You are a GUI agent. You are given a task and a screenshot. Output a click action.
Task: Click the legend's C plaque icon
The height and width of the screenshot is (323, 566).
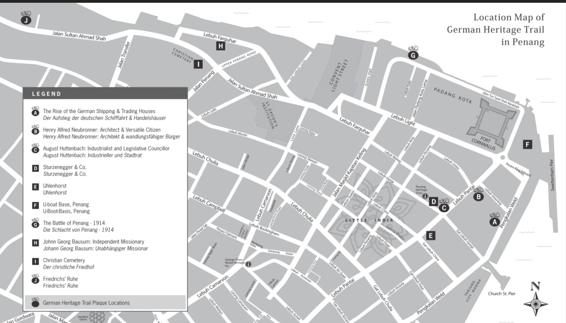(x=35, y=149)
